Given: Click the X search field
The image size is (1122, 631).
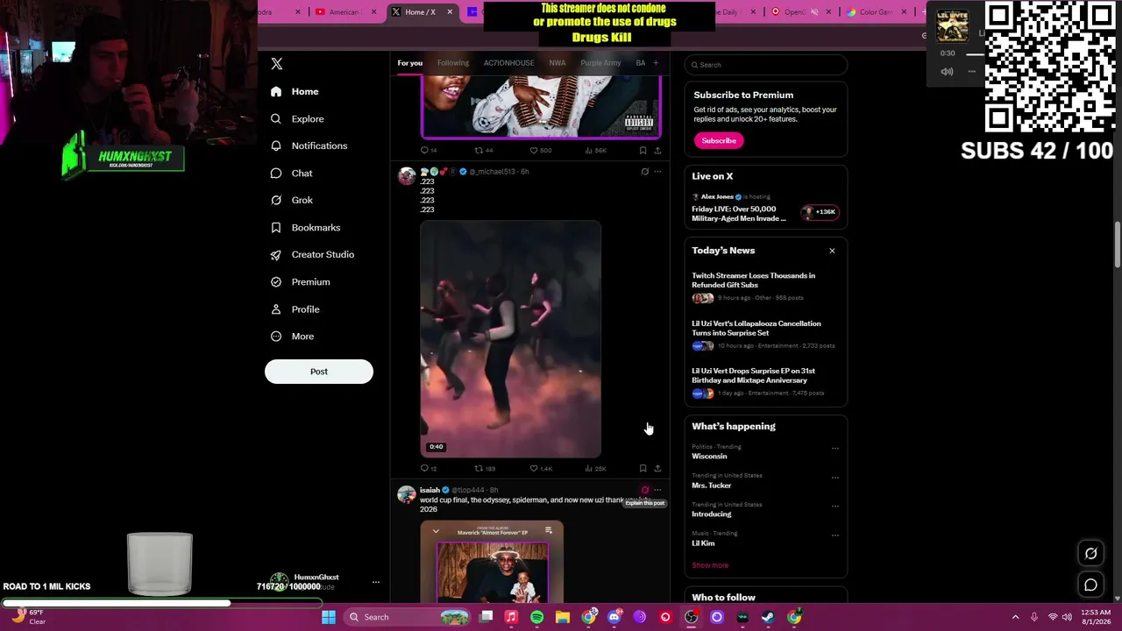Looking at the screenshot, I should click(765, 65).
